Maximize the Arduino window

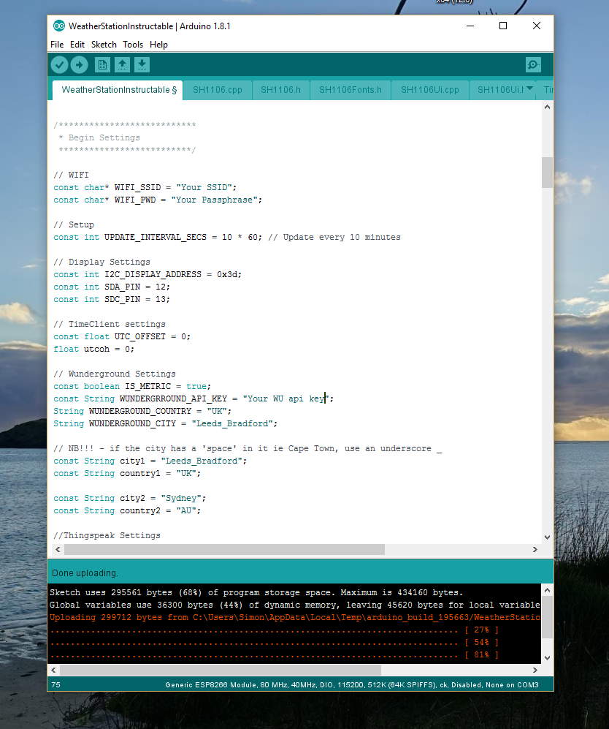coord(502,26)
